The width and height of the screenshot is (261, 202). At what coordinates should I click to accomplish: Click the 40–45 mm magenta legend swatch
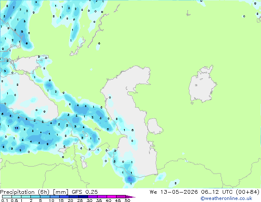point(112,197)
